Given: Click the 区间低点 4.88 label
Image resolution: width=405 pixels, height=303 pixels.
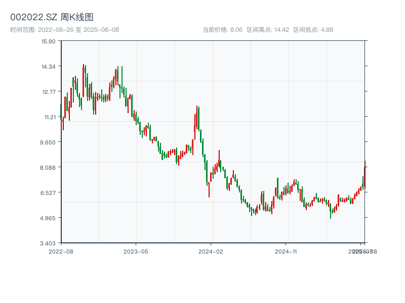Looking at the screenshot, I should pos(313,30).
